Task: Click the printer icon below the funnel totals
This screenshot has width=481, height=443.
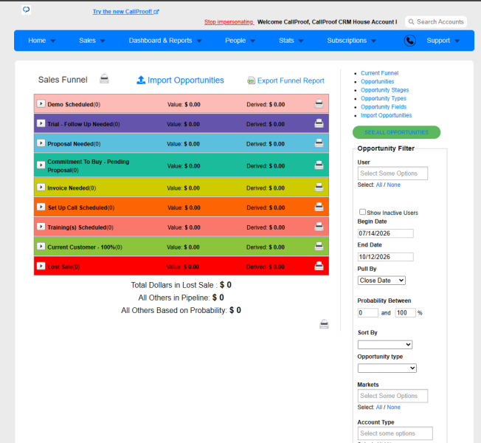Action: click(x=325, y=324)
